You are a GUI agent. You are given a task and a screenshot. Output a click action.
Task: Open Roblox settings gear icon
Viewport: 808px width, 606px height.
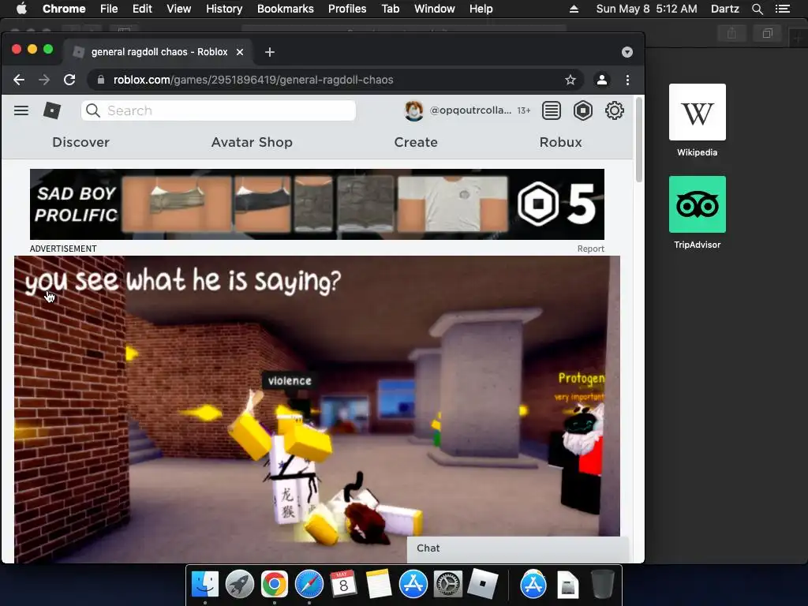click(614, 110)
